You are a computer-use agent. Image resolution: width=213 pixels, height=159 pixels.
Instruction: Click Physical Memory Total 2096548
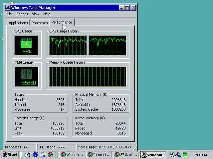(118, 100)
